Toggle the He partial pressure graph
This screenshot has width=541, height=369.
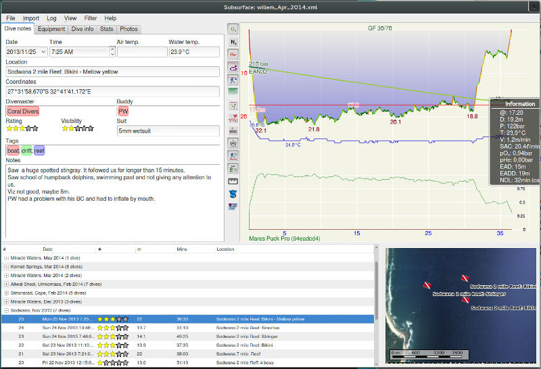point(233,54)
